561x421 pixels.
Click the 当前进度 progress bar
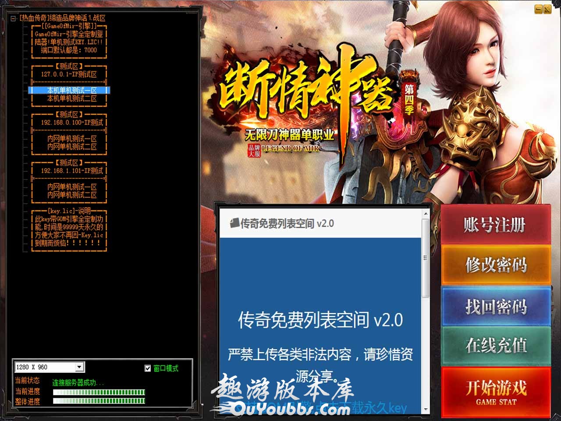(99, 392)
